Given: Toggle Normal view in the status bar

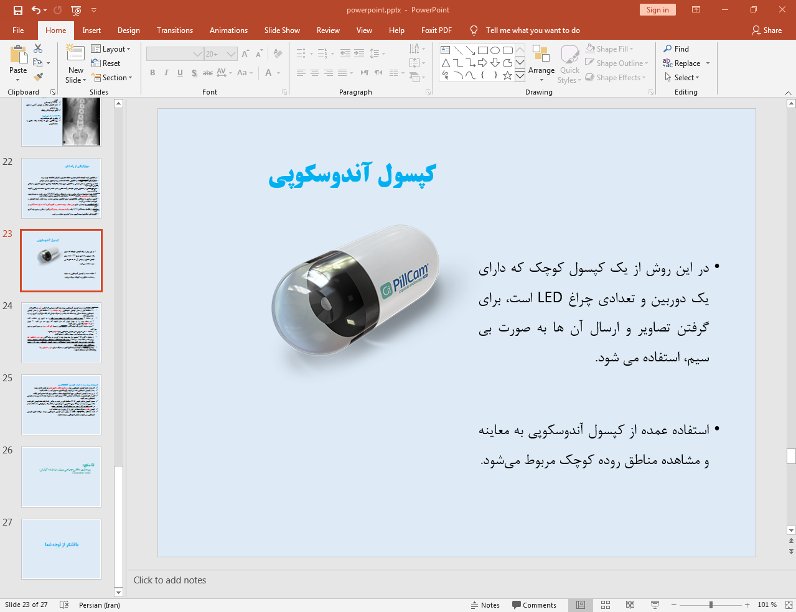Looking at the screenshot, I should (x=581, y=605).
